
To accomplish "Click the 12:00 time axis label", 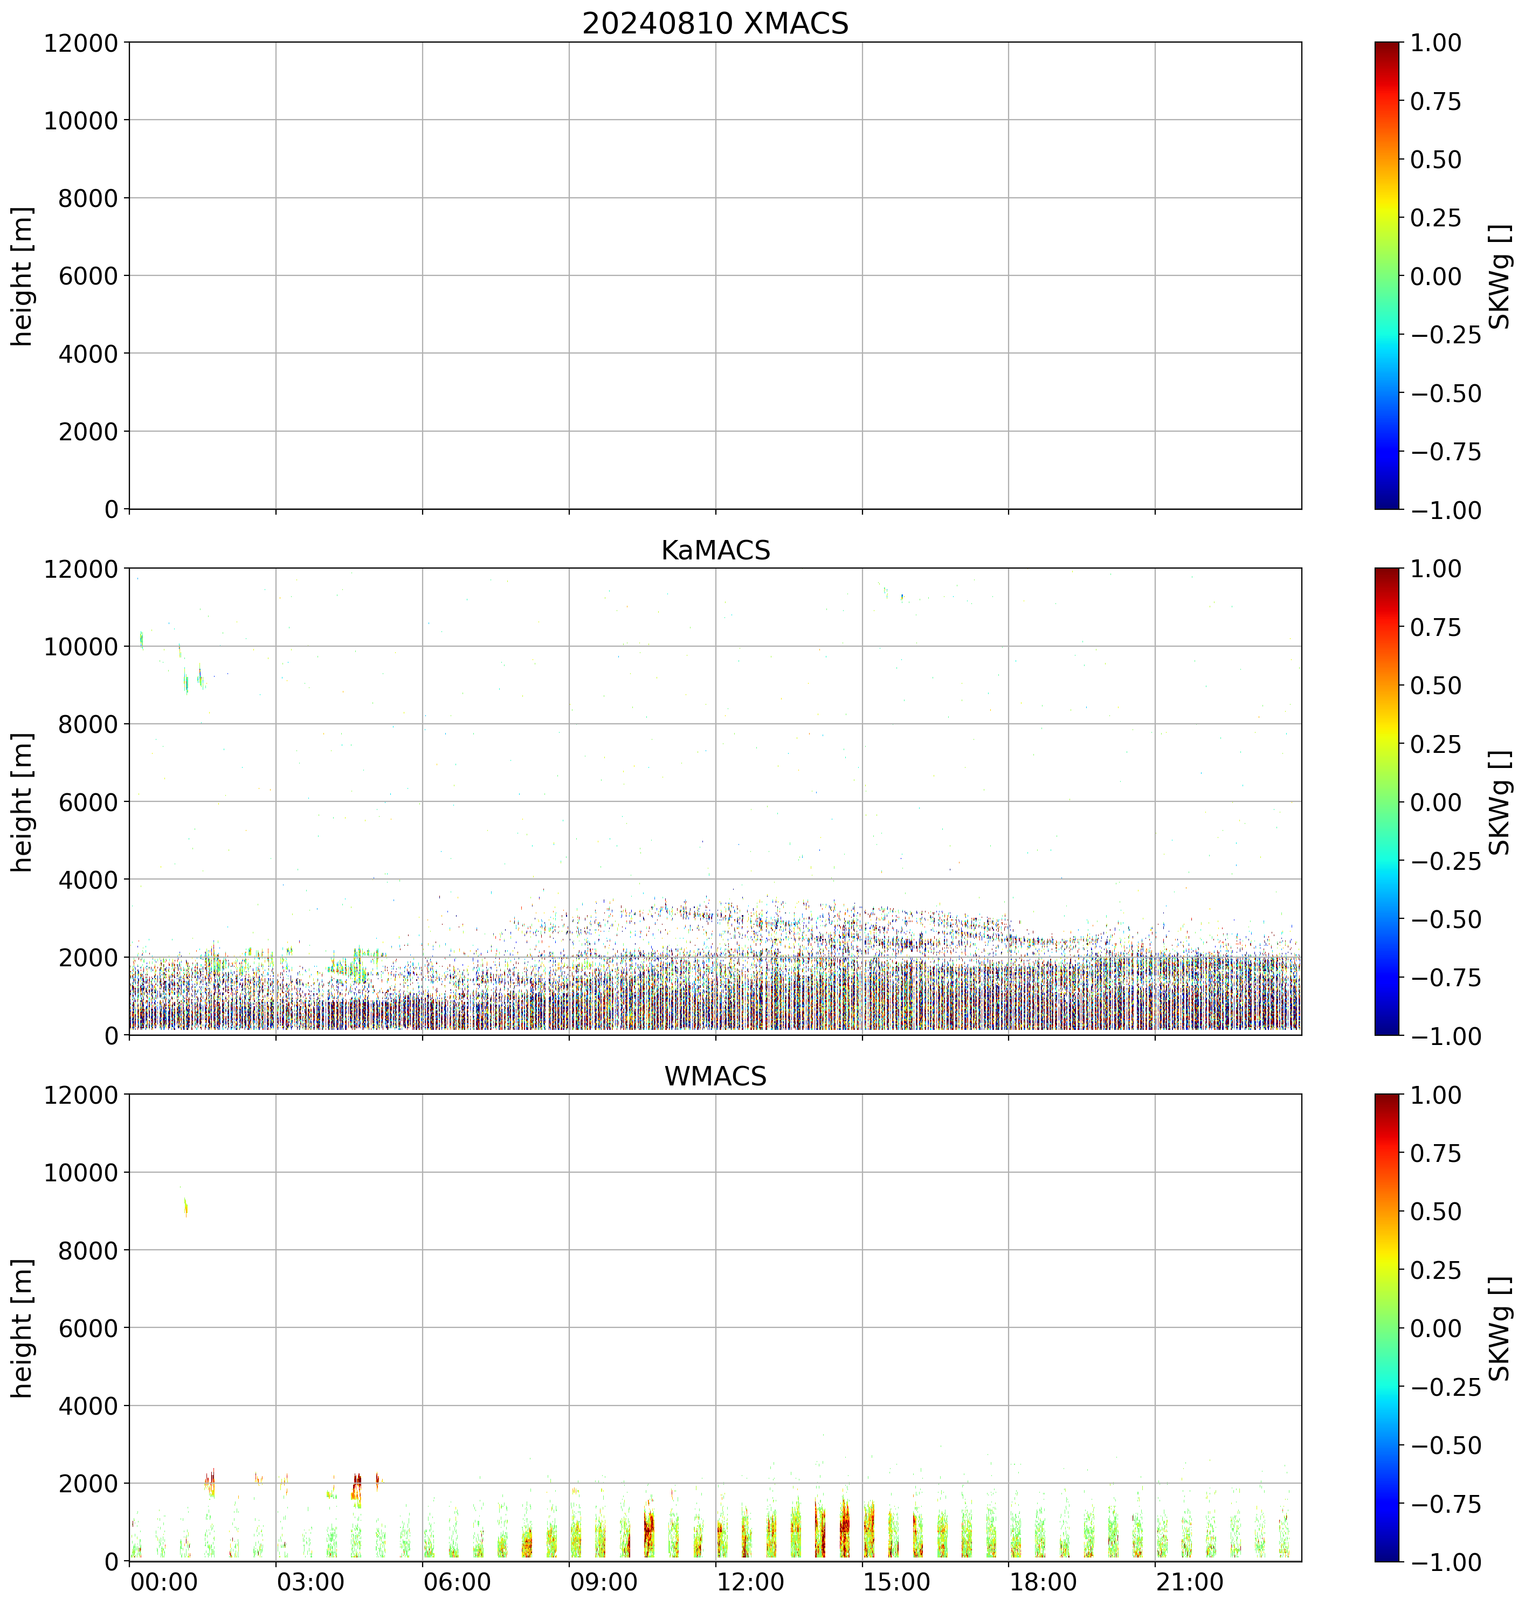I will coord(750,1582).
